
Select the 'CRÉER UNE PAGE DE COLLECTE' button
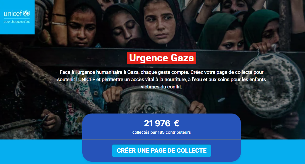coord(161,151)
